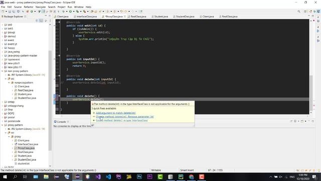Image resolution: width=321 pixels, height=181 pixels.
Task: Open the Navigate menu
Action: point(41,7)
